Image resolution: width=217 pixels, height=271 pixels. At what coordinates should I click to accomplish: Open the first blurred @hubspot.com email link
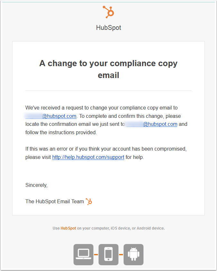tap(51, 116)
